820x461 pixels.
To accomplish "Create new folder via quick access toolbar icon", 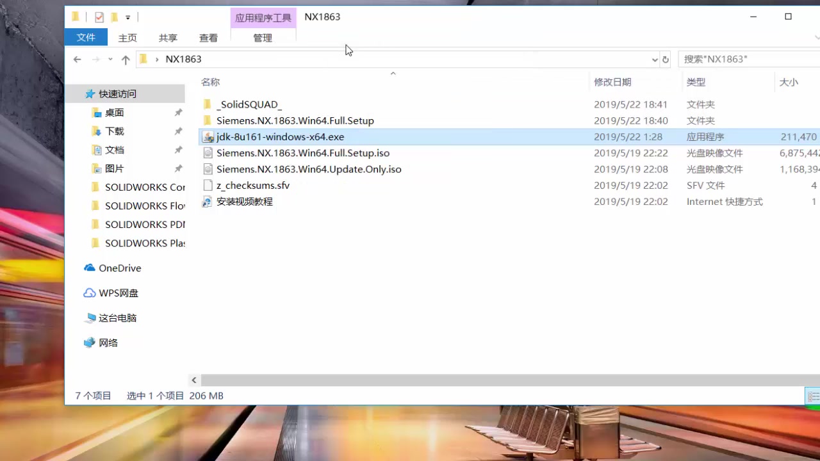I will [x=115, y=17].
